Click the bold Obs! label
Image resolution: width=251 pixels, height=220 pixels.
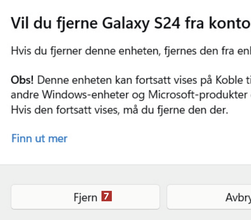point(22,80)
